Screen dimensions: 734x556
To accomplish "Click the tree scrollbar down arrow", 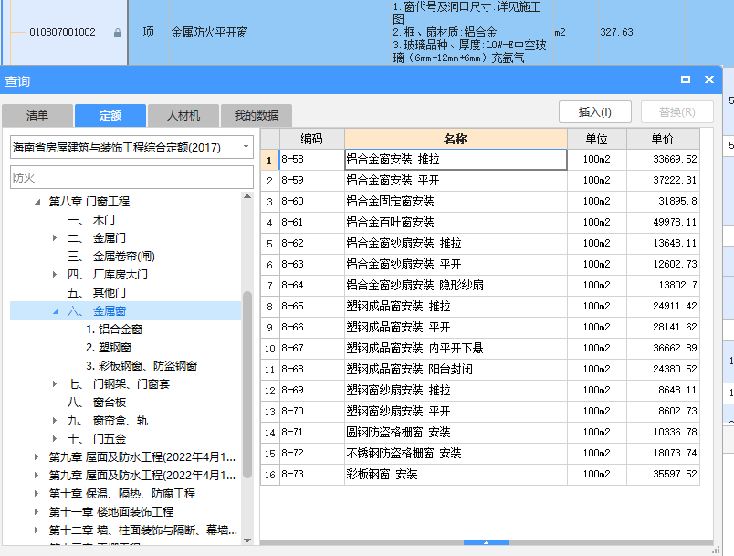I will pyautogui.click(x=247, y=540).
